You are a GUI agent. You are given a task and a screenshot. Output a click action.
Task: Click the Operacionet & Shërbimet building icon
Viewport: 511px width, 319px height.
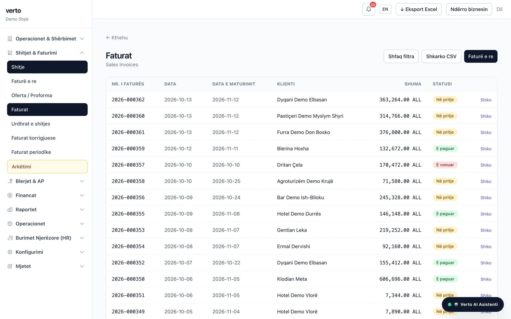(x=10, y=39)
